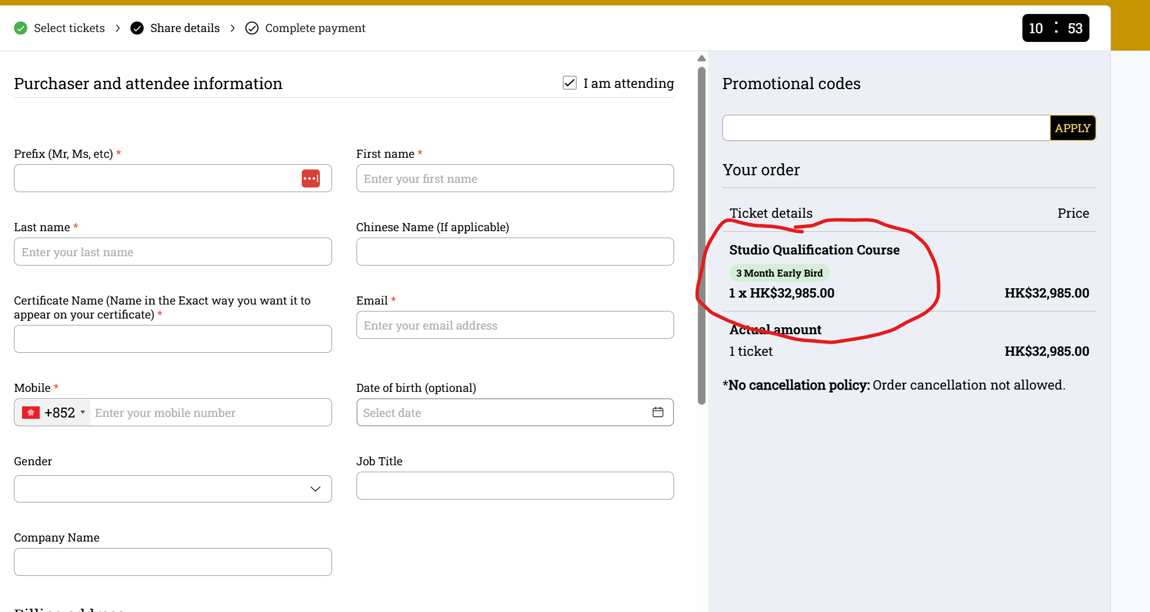Click the form's vertical scrollbar thumb
The image size is (1150, 612).
click(701, 233)
